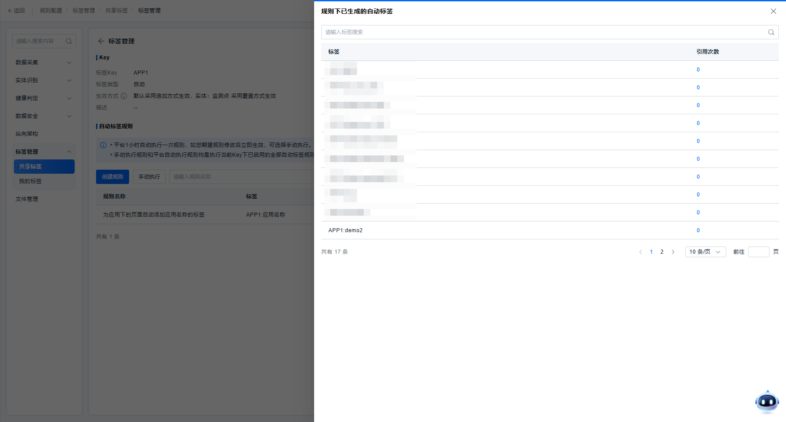This screenshot has height=422, width=786.
Task: Click the 手动执行 button
Action: click(149, 177)
